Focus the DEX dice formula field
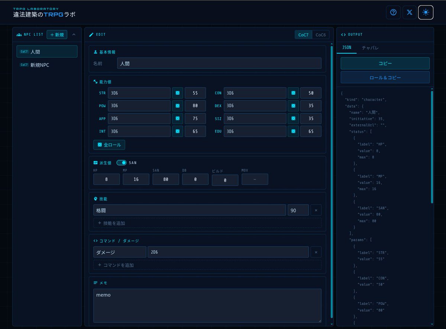The height and width of the screenshot is (329, 446). click(x=255, y=106)
